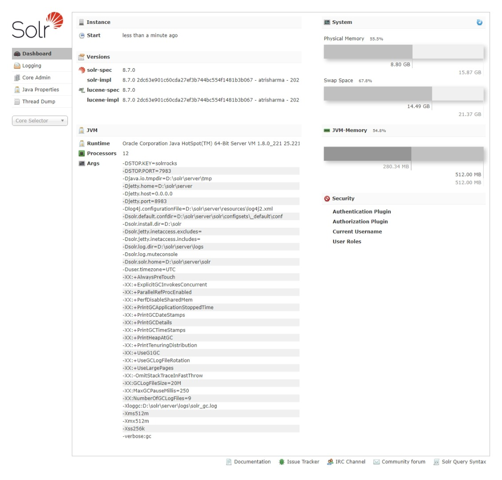Click the Physical Memory usage bar
The height and width of the screenshot is (480, 502).
point(404,52)
